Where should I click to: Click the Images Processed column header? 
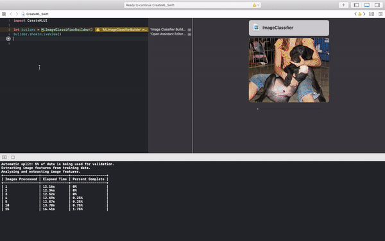21,179
